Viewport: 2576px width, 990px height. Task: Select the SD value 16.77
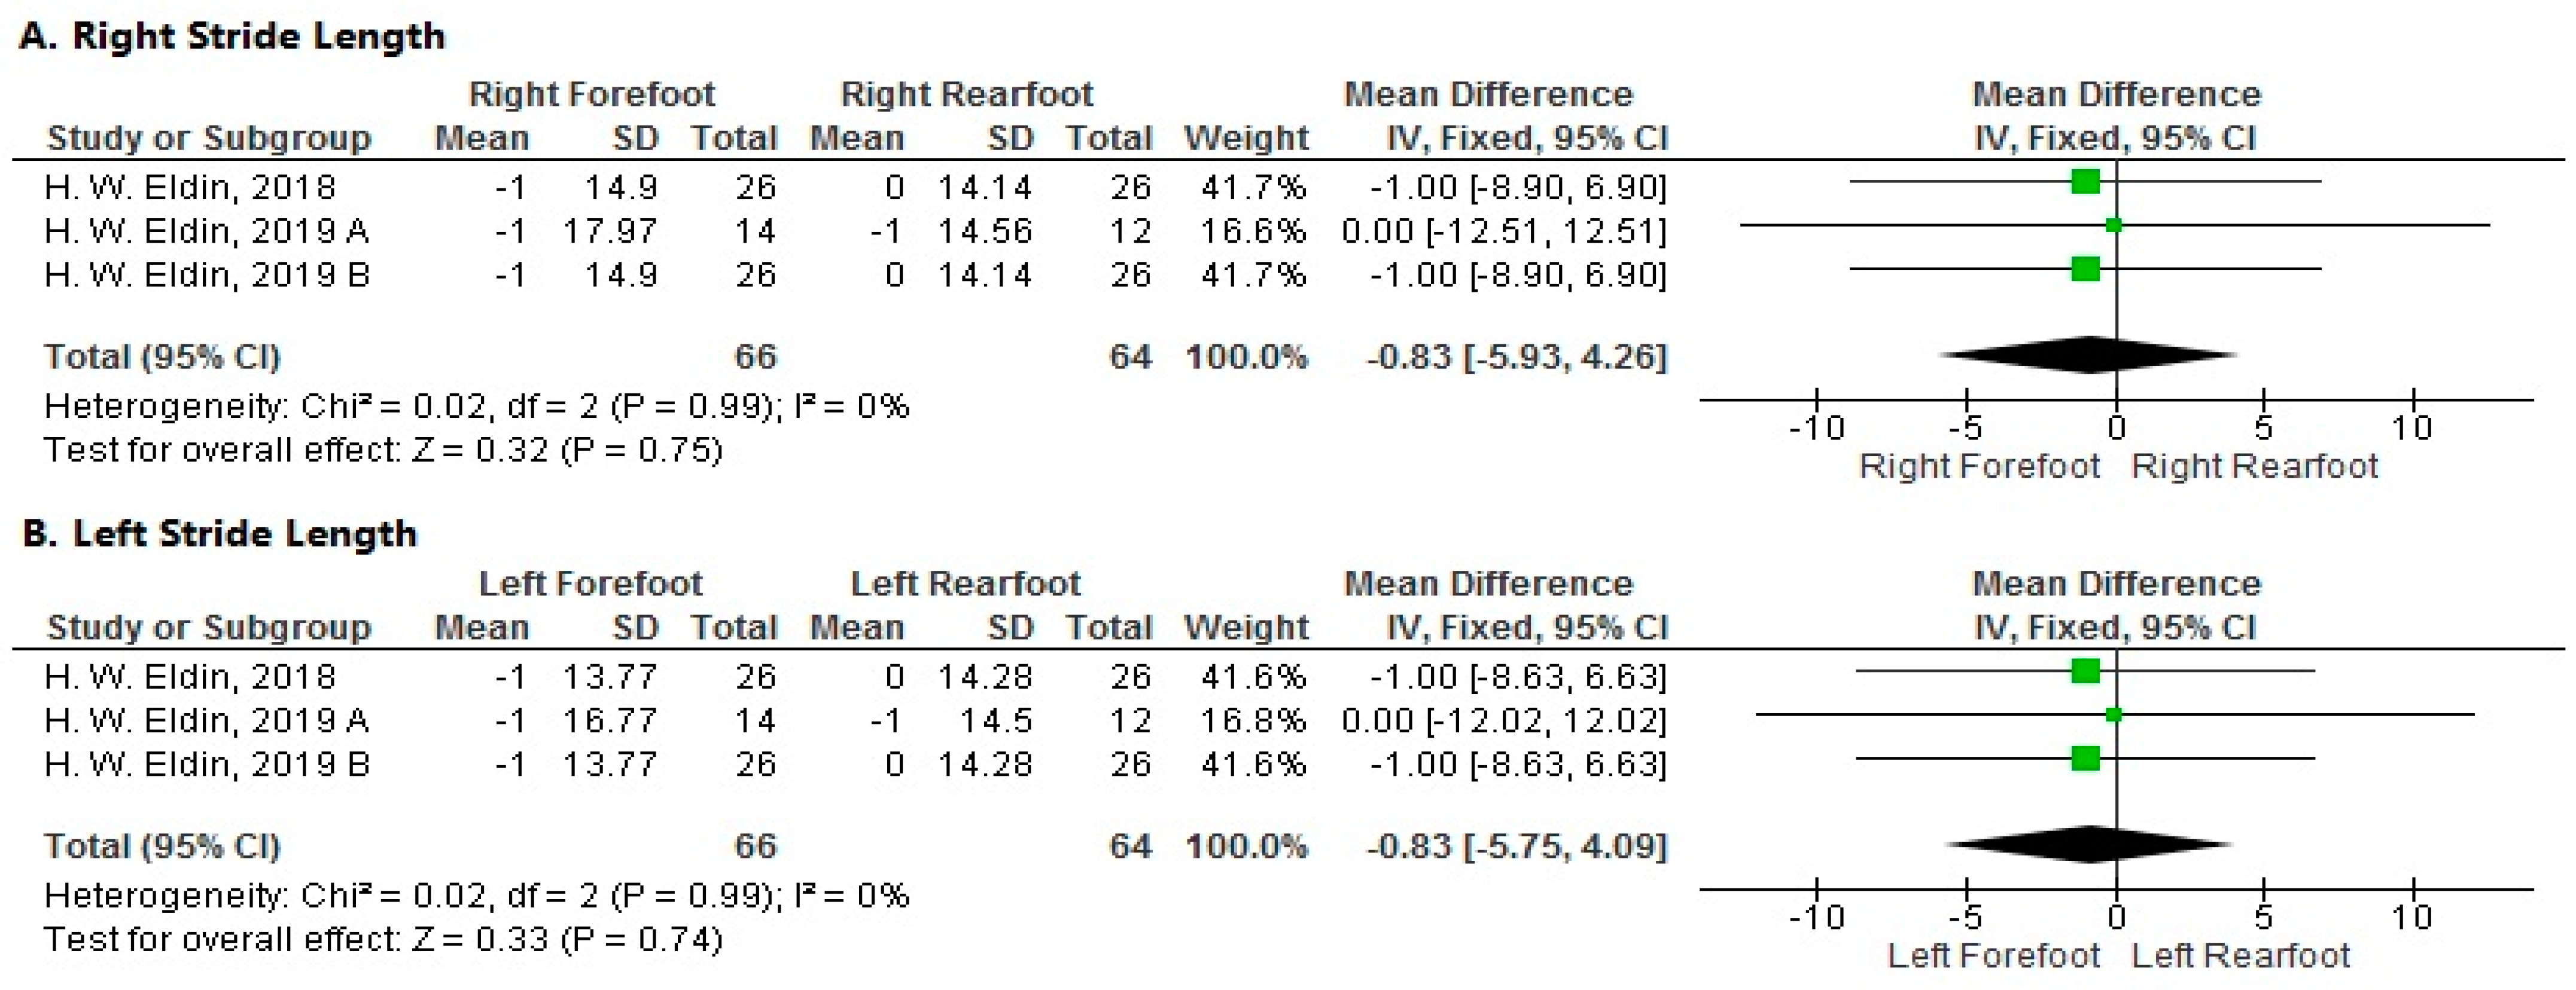609,721
